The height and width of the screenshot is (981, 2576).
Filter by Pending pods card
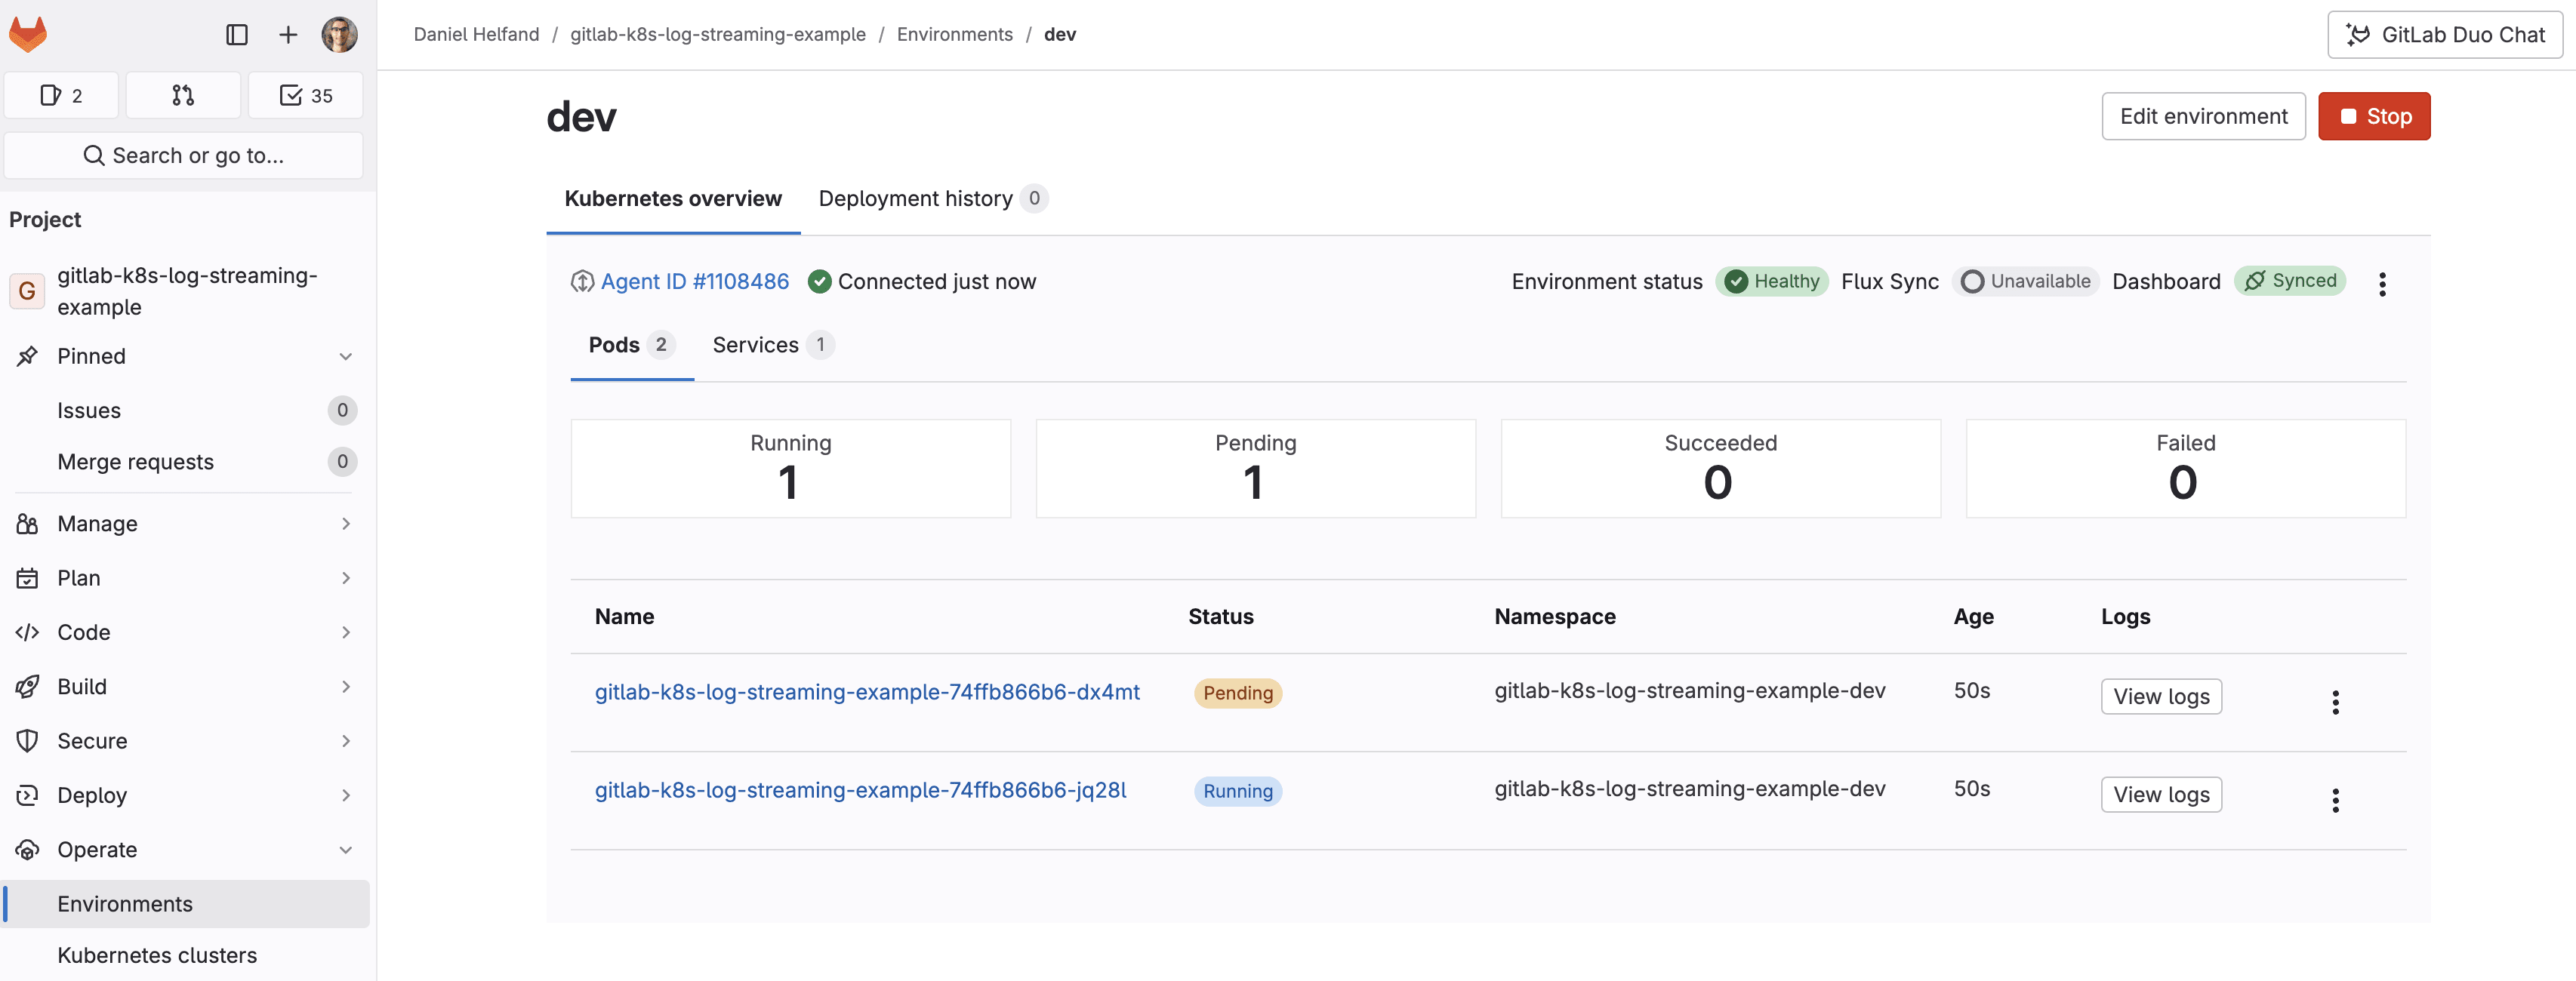tap(1256, 468)
